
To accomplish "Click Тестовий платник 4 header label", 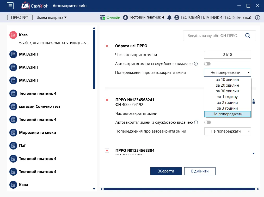I will [146, 17].
